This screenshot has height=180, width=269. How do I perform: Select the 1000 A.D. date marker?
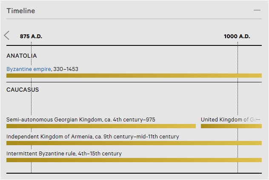tap(237, 36)
